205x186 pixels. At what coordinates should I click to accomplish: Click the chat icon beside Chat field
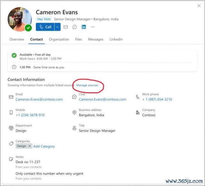pos(74,97)
